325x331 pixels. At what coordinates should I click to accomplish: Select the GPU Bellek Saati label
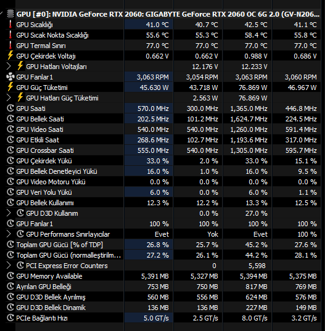coord(40,119)
